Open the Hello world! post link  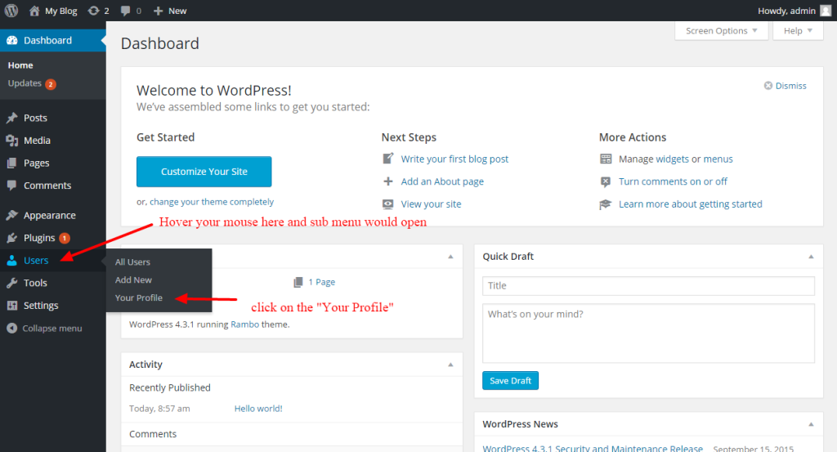(258, 409)
